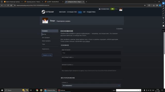Show hidden tray icons with the chevron
Screen dimensions: 165x92
coord(142,90)
